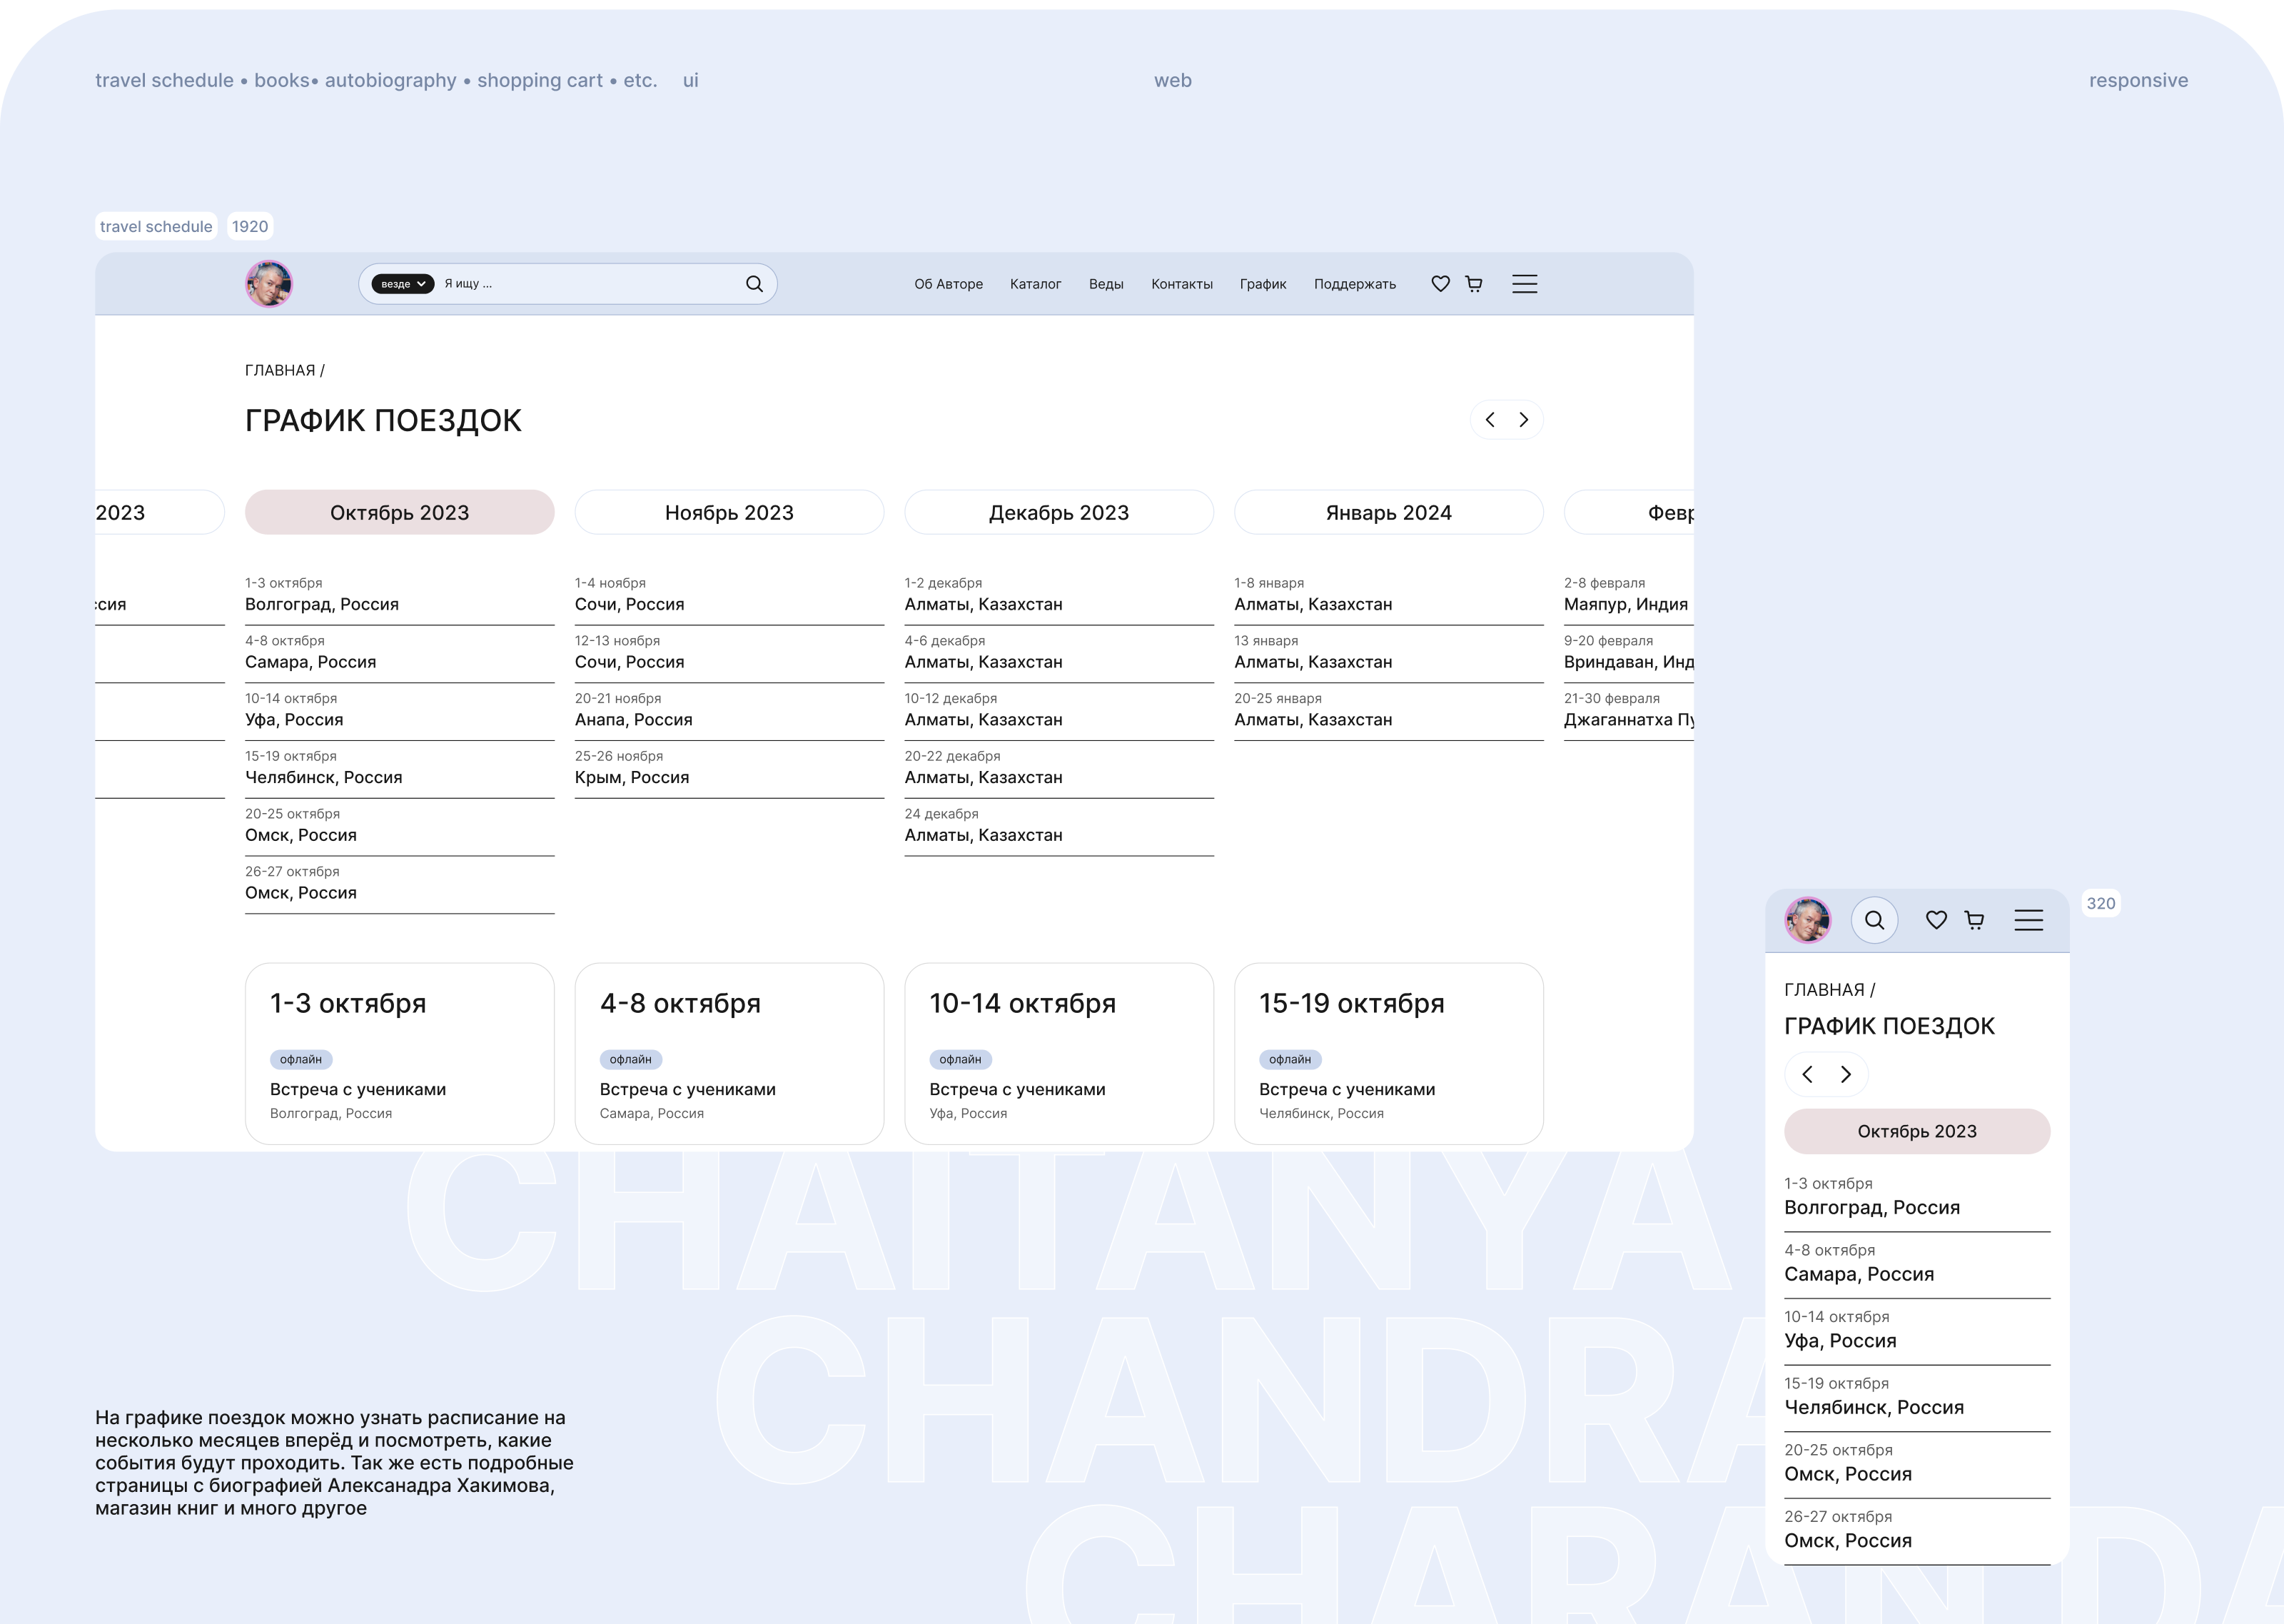The height and width of the screenshot is (1624, 2284).
Task: Select the "Октябрь 2023" month tab on desktop
Action: coord(400,512)
